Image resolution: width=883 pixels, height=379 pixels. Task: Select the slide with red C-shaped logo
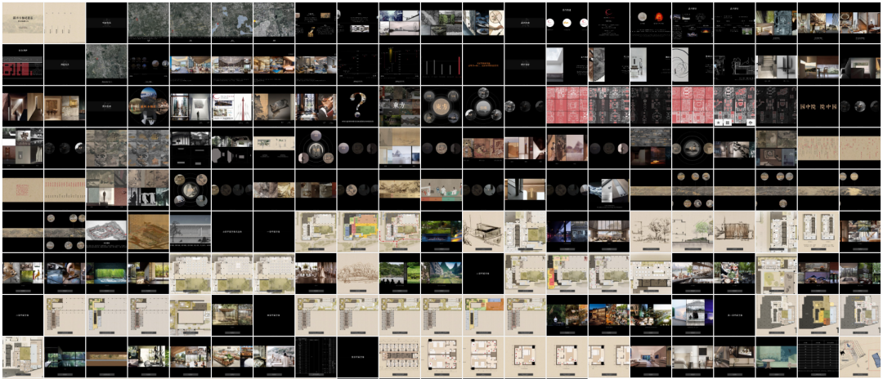pyautogui.click(x=607, y=22)
